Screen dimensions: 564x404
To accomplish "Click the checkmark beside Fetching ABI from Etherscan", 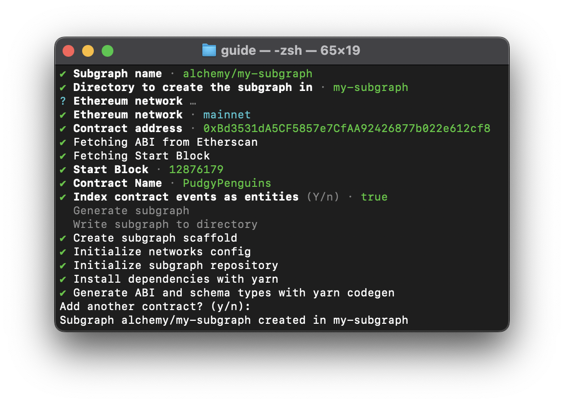I will point(63,142).
